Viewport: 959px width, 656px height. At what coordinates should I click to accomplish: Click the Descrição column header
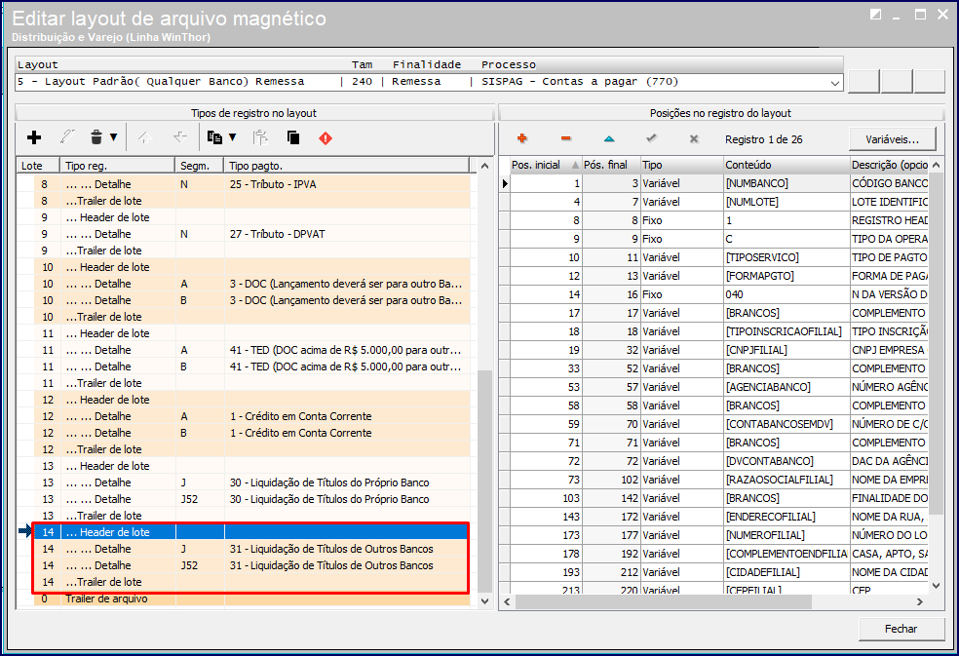pyautogui.click(x=889, y=165)
